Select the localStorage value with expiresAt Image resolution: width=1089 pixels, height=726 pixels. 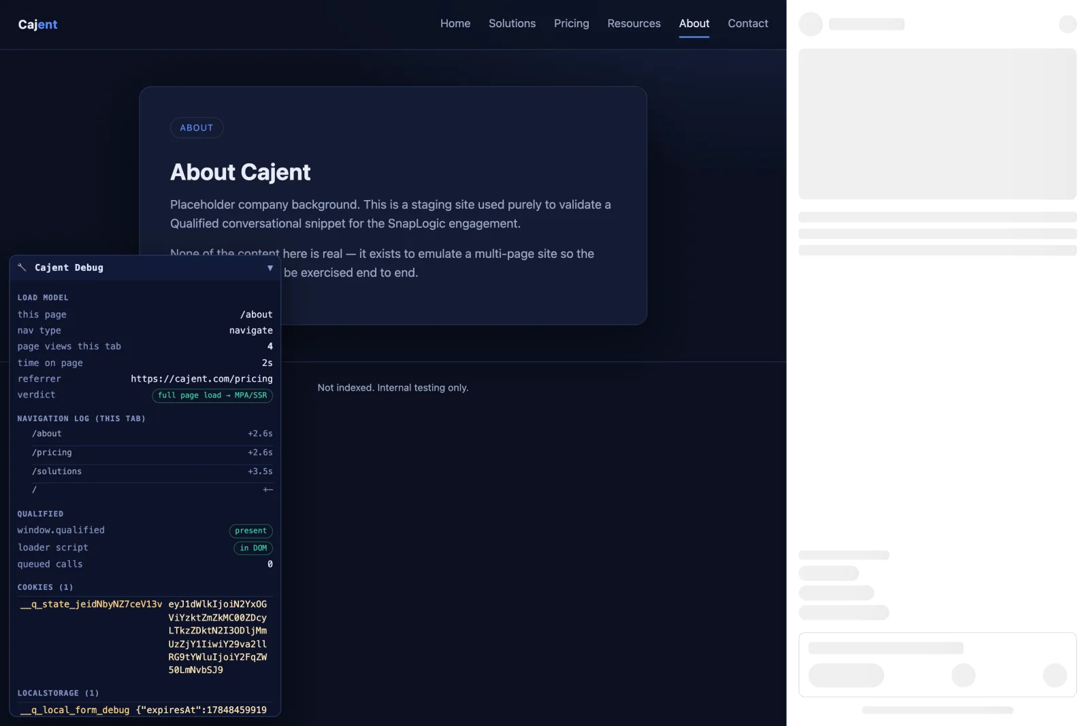point(201,710)
